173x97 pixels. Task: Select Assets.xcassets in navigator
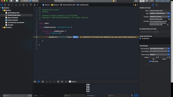(x=13, y=20)
